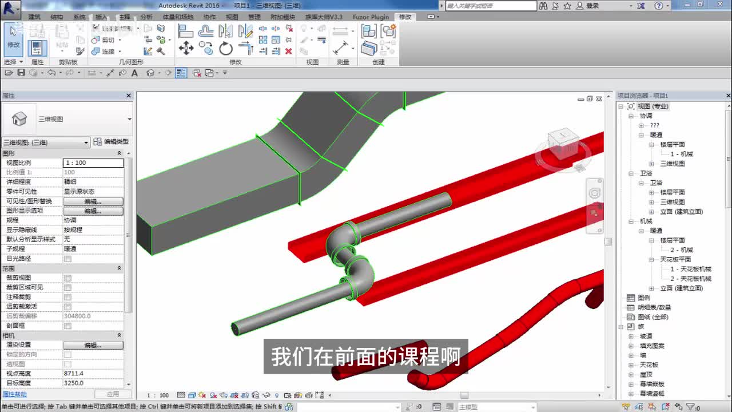Click the 属性帮助 link

[14, 394]
